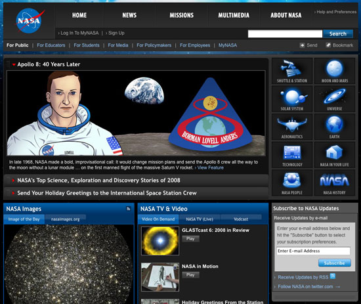Open the Shuttle & Station topic icon

point(292,71)
